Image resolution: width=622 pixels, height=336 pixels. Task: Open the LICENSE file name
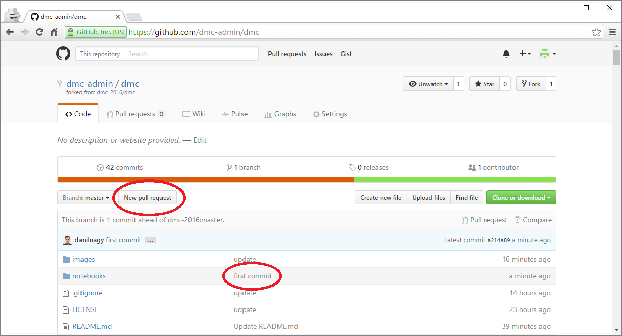[86, 309]
